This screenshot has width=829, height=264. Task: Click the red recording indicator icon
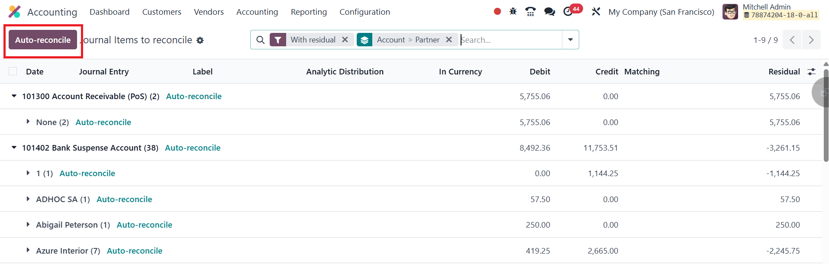pos(497,12)
